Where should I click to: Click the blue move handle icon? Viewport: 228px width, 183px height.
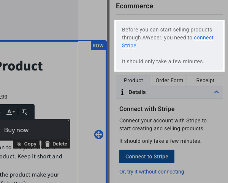98,135
